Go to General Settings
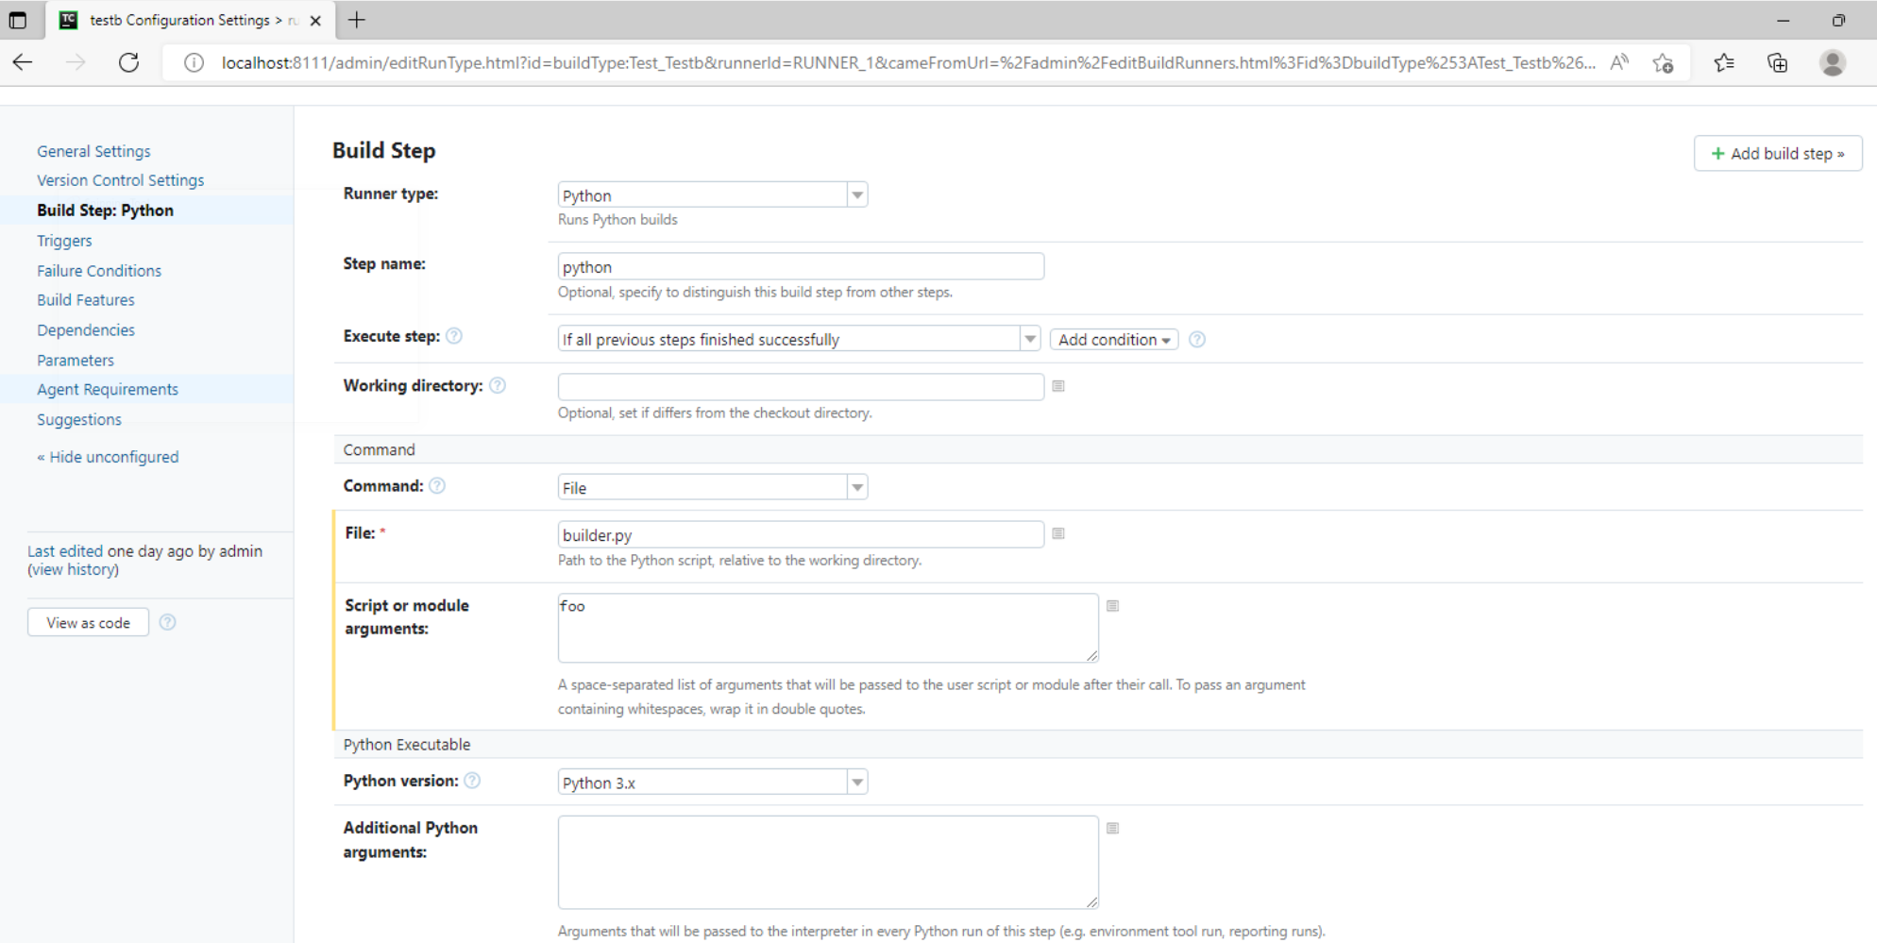Image resolution: width=1877 pixels, height=943 pixels. click(93, 151)
